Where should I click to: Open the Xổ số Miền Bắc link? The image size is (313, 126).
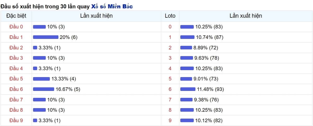112,6
